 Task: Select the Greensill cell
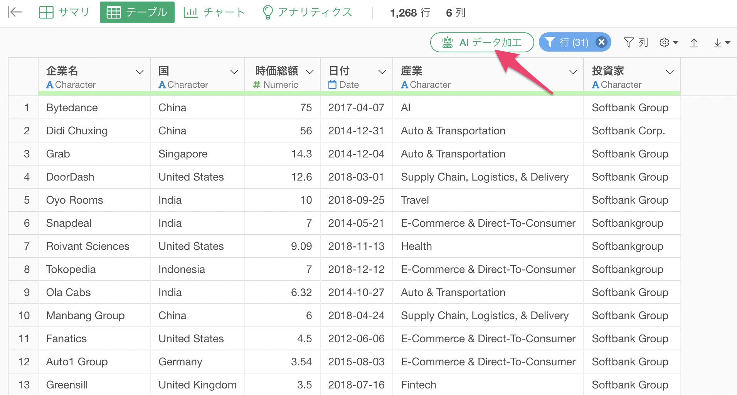click(94, 385)
